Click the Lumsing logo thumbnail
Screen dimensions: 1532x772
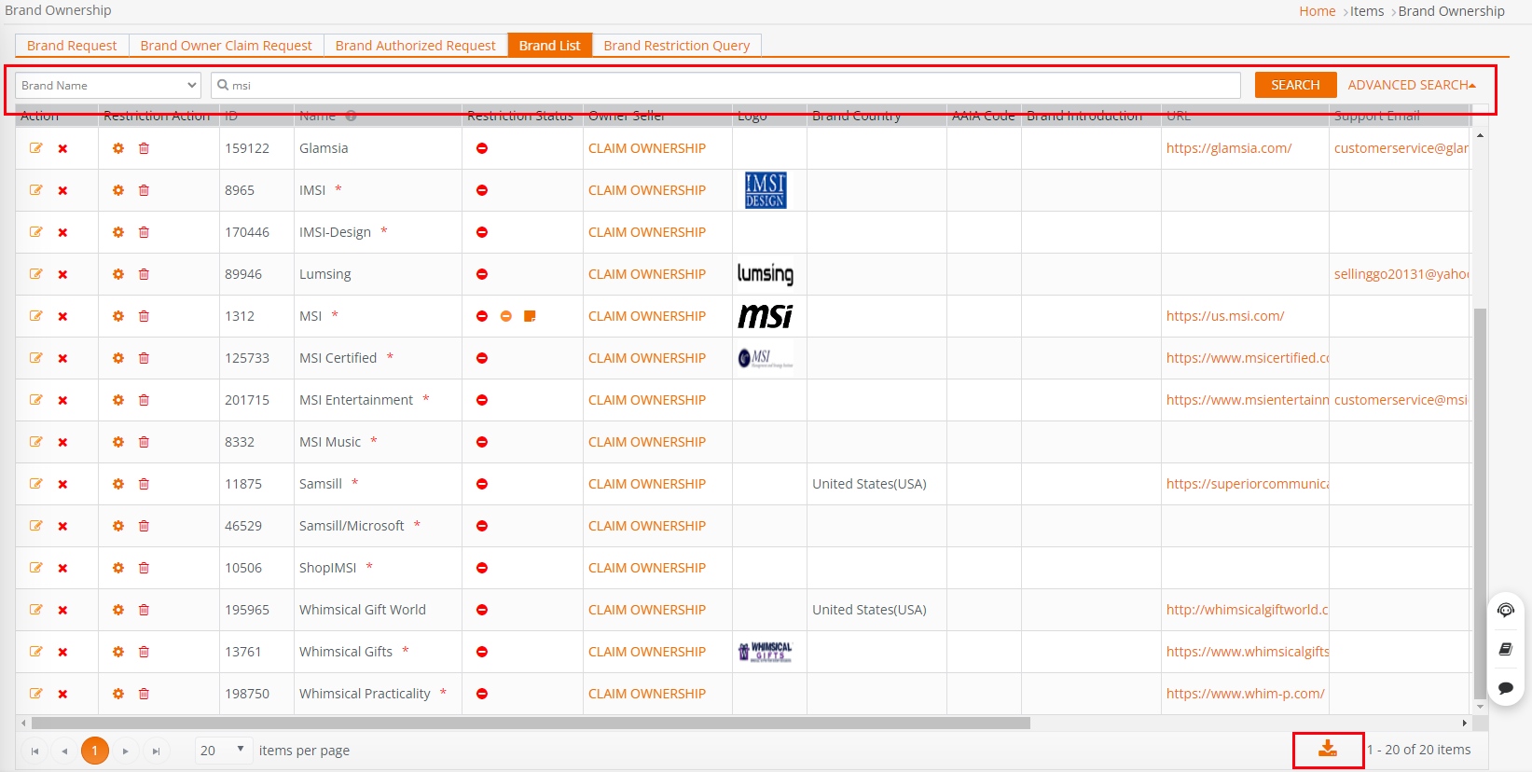(x=766, y=273)
